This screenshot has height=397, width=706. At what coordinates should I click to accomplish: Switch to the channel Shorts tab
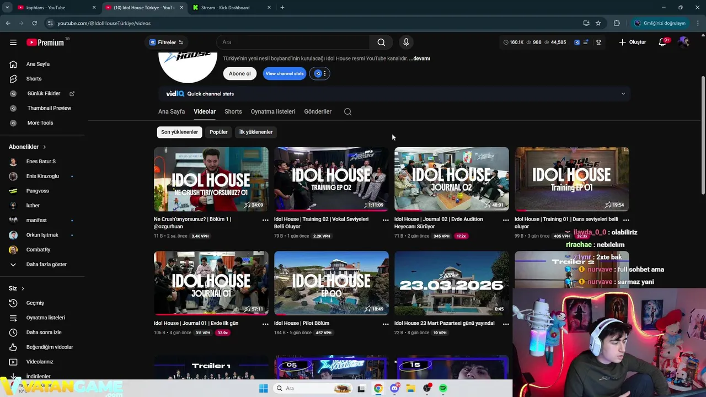(233, 111)
